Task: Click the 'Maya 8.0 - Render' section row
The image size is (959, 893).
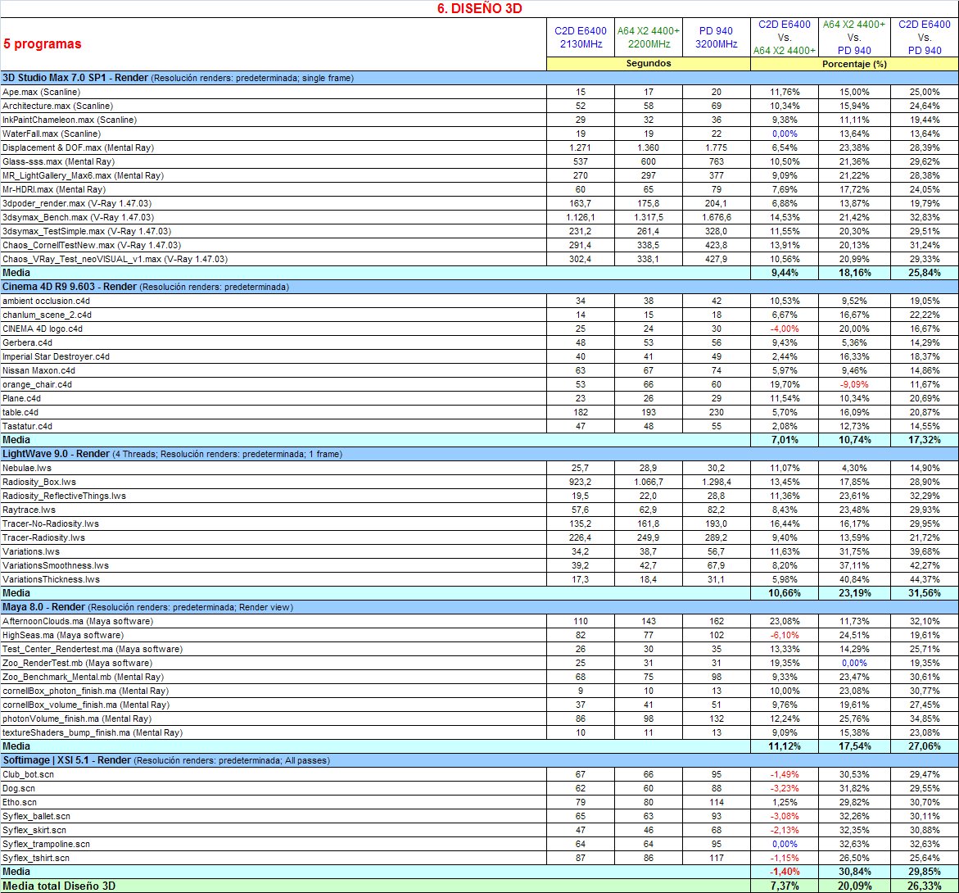Action: coord(480,607)
